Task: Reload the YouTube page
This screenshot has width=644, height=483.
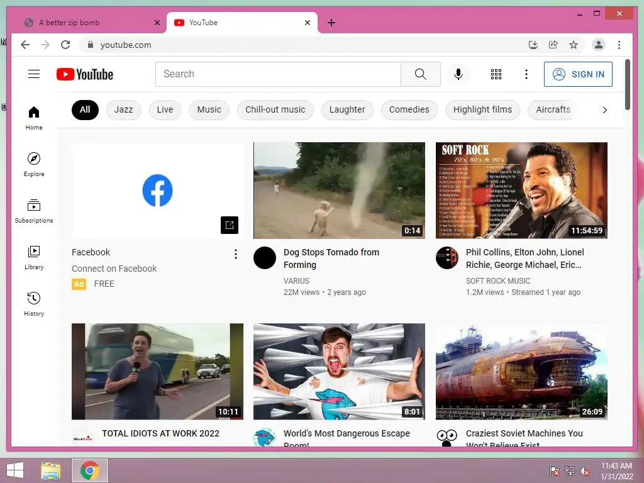Action: pyautogui.click(x=65, y=45)
